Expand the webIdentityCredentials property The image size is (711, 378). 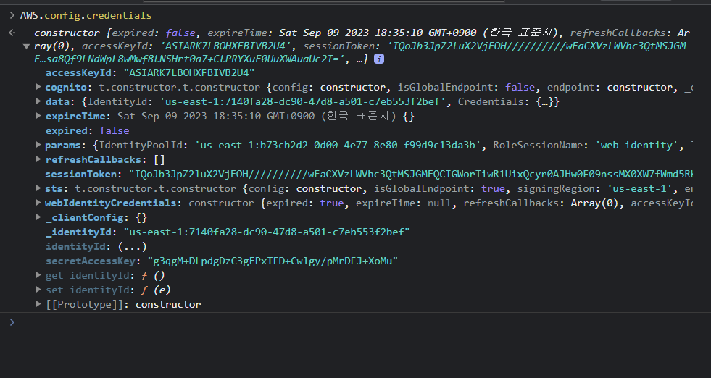click(38, 203)
